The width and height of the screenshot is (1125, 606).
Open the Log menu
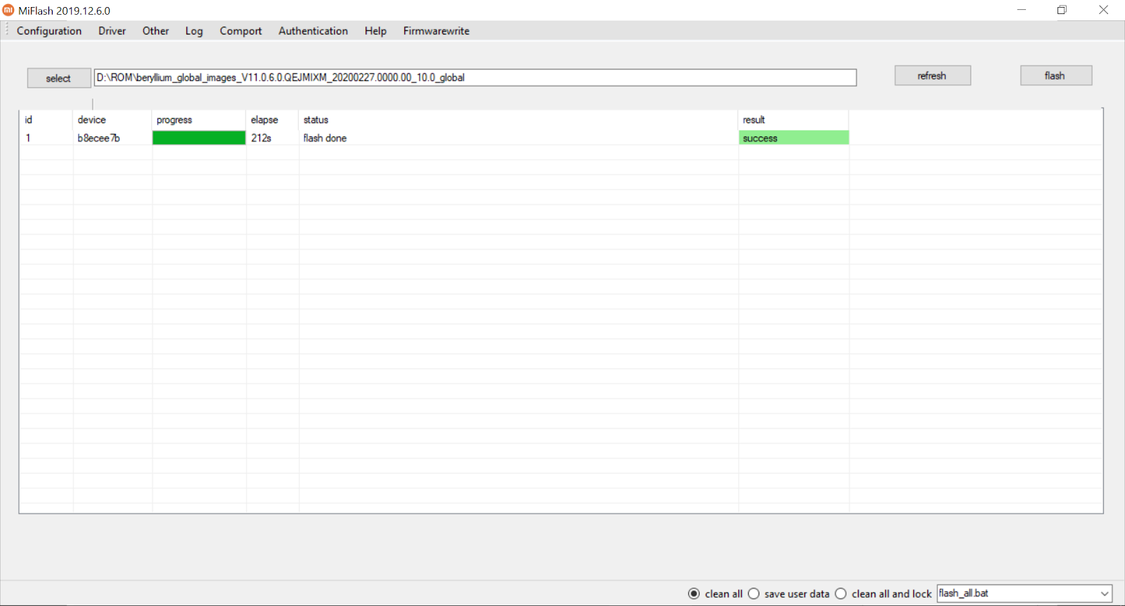pyautogui.click(x=194, y=31)
